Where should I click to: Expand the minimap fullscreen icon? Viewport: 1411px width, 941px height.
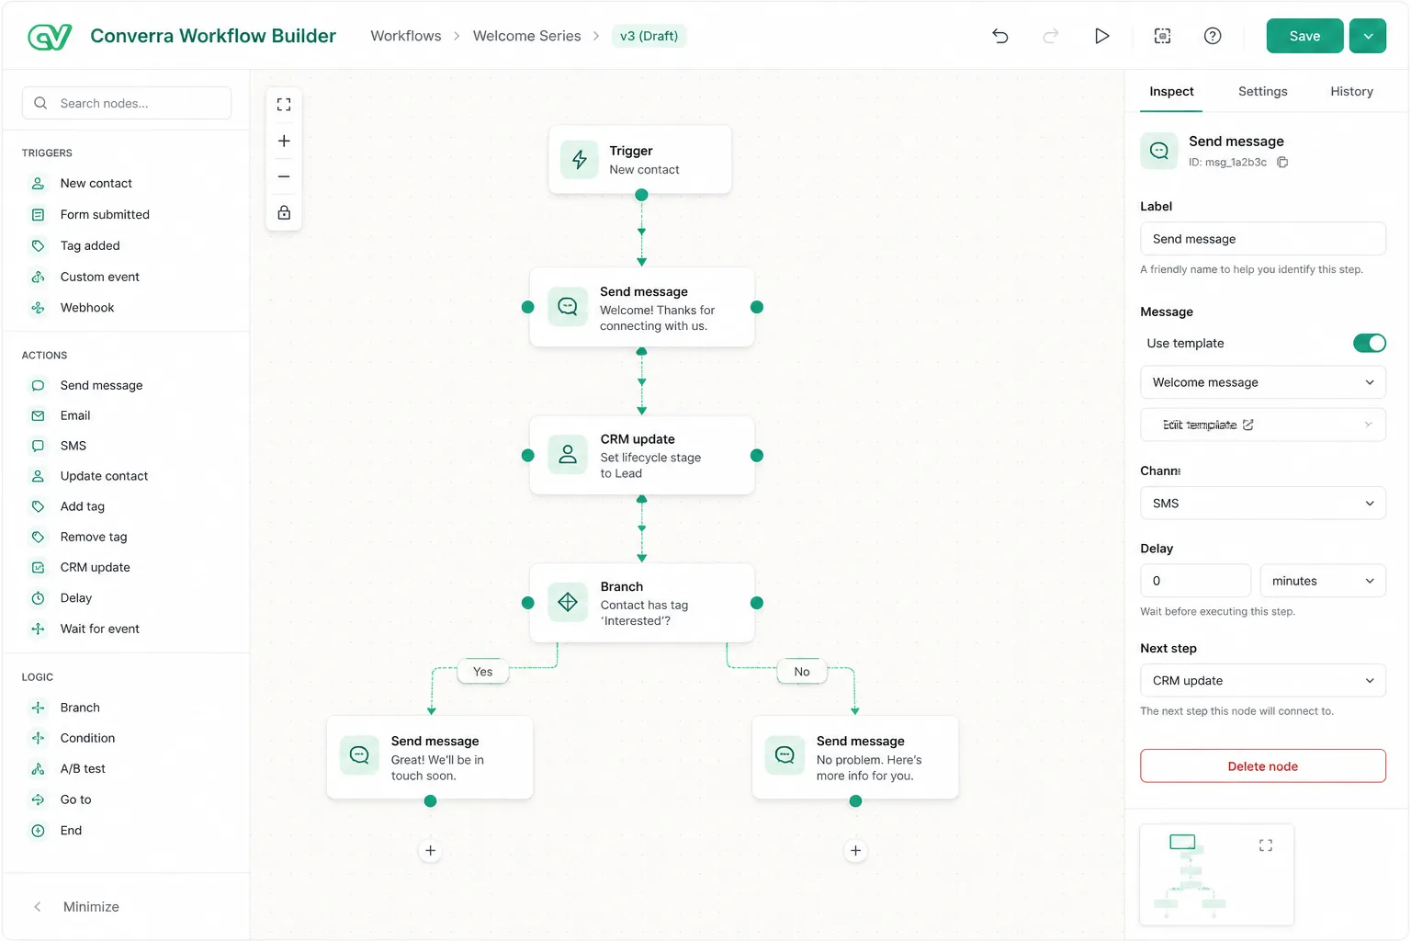[x=1266, y=845]
